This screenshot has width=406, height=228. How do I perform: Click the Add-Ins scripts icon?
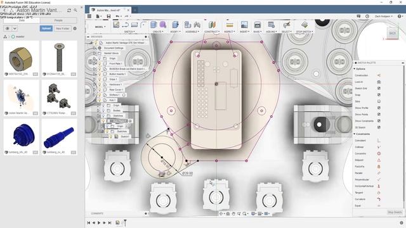pos(271,25)
